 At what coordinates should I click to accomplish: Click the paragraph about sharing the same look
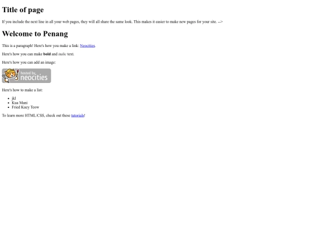112,22
